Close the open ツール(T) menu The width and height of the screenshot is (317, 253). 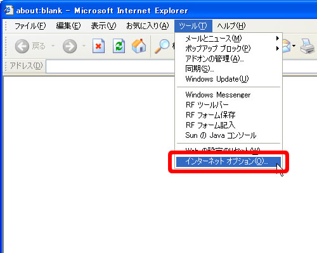point(193,26)
